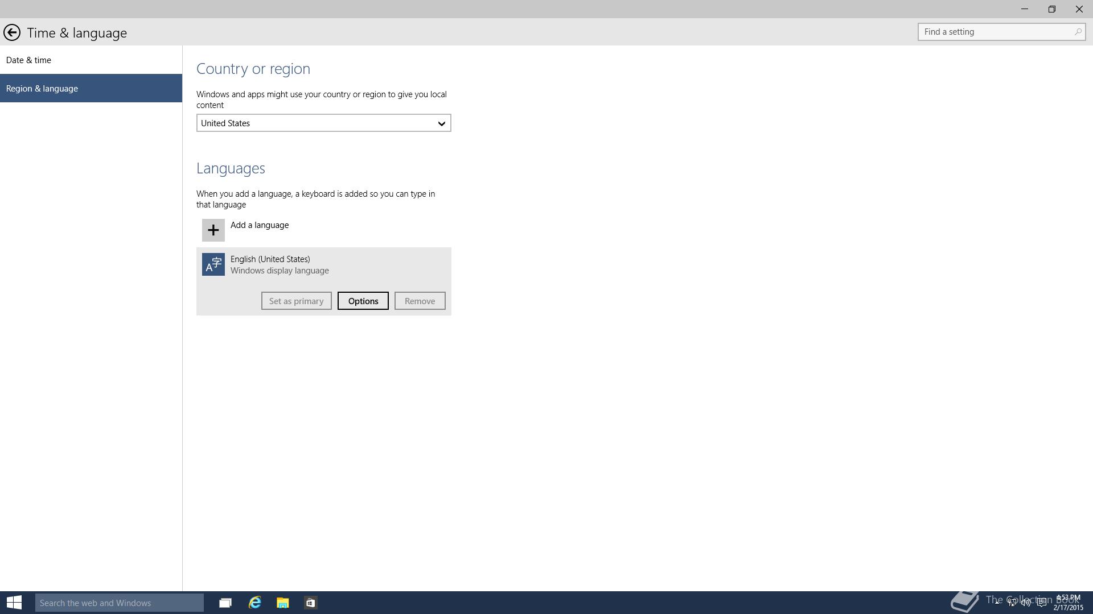Click the Set as primary button
This screenshot has width=1093, height=614.
click(x=296, y=301)
